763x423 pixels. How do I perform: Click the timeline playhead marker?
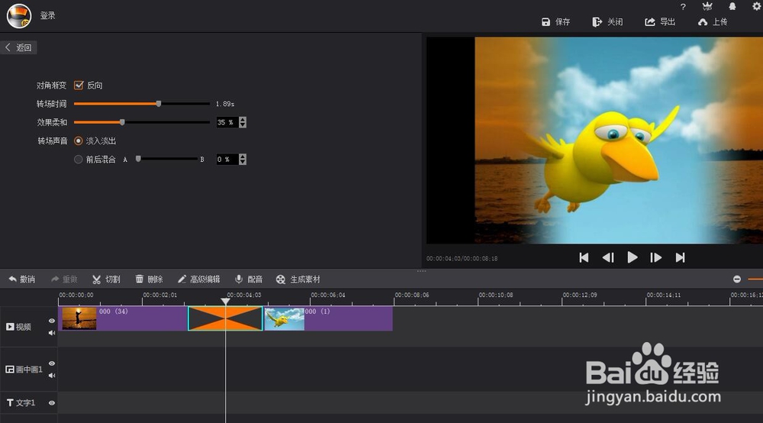(225, 302)
